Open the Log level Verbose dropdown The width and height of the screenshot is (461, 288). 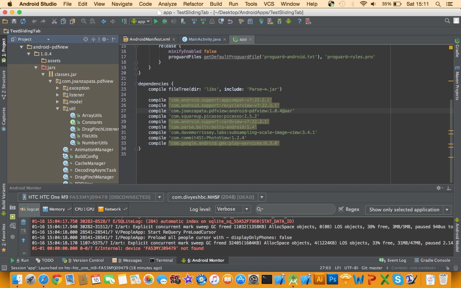tap(233, 209)
